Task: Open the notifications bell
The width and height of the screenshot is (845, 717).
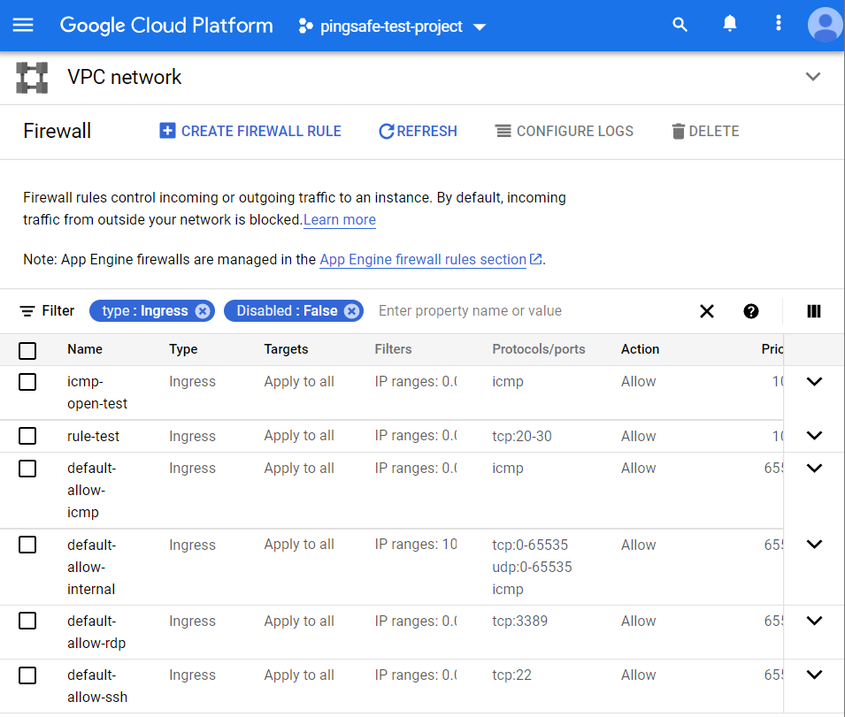Action: point(730,25)
